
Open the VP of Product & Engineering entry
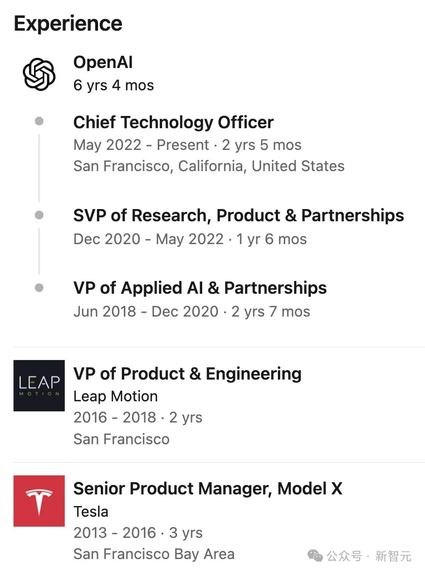point(187,373)
